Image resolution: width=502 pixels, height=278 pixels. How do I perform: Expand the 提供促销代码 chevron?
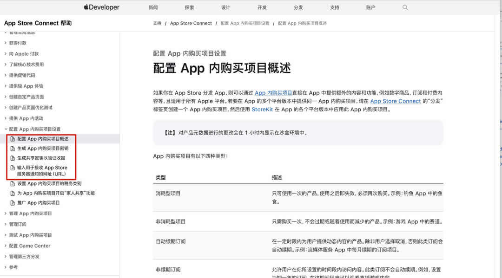(x=6, y=75)
